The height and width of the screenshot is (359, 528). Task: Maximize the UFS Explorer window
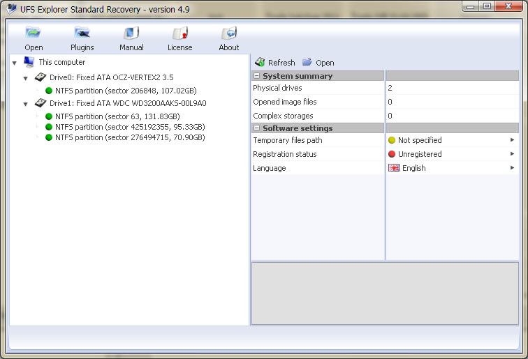(487, 6)
